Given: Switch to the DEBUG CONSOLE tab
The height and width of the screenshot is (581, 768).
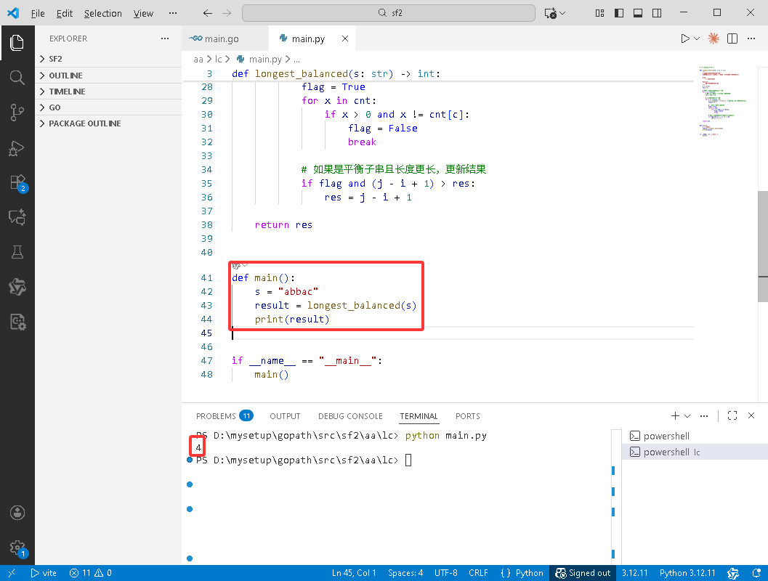Looking at the screenshot, I should point(350,416).
